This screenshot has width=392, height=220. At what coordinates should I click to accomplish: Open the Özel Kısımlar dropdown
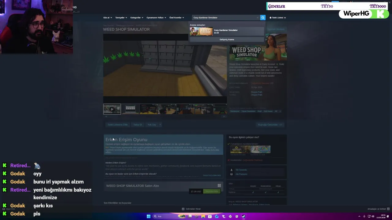tap(177, 18)
